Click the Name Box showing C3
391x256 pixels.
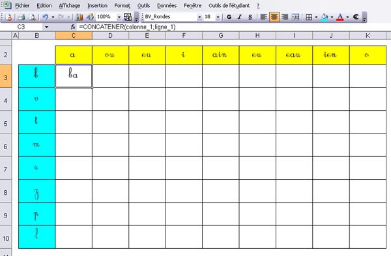tap(22, 27)
